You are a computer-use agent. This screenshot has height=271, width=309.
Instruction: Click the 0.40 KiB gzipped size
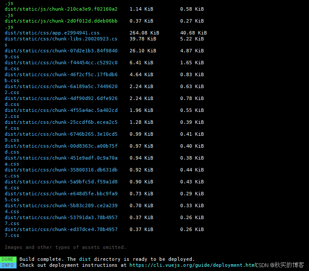pos(192,146)
